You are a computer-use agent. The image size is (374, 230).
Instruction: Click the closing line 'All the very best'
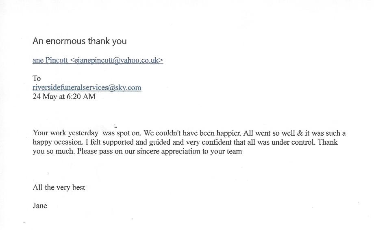59,188
